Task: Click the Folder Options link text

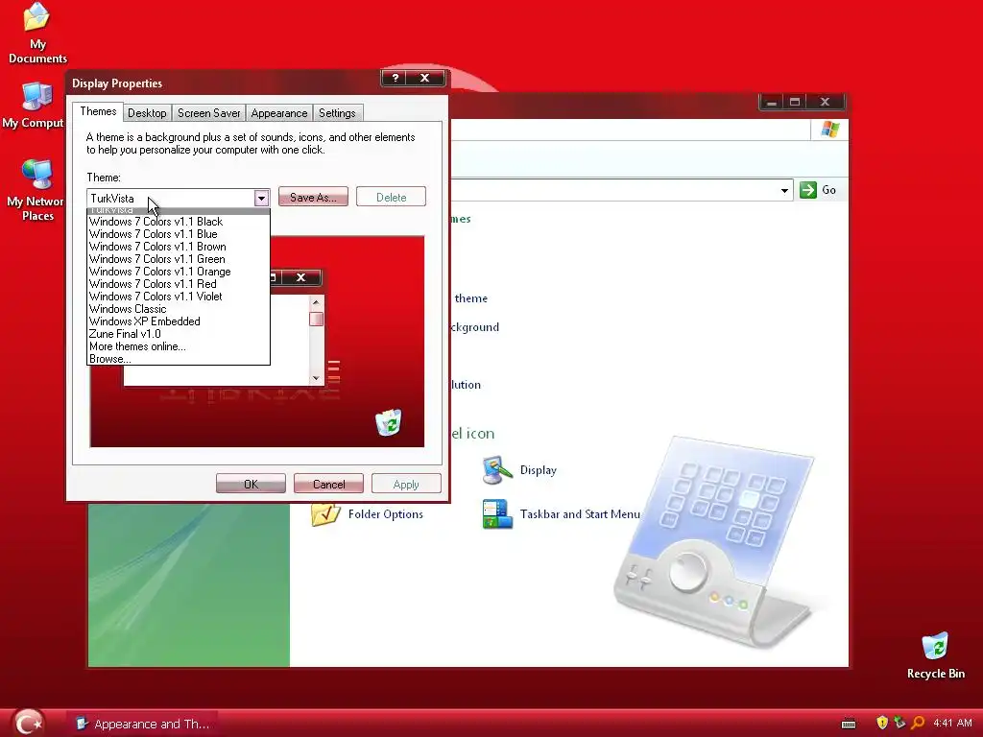Action: click(x=386, y=514)
